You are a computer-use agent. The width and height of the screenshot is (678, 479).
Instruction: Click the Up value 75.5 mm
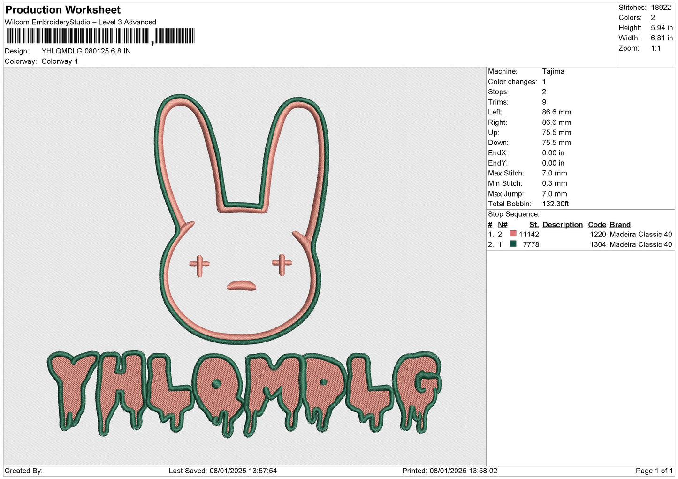point(556,132)
